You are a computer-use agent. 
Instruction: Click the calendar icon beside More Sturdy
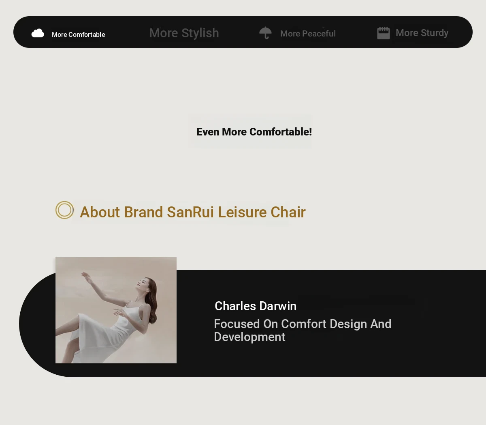click(x=383, y=33)
